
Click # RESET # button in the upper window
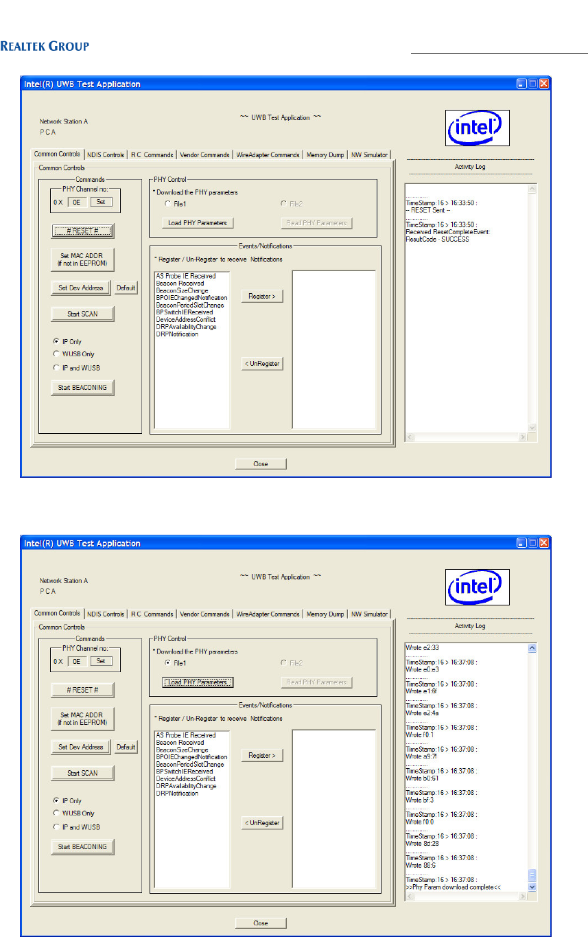(82, 230)
